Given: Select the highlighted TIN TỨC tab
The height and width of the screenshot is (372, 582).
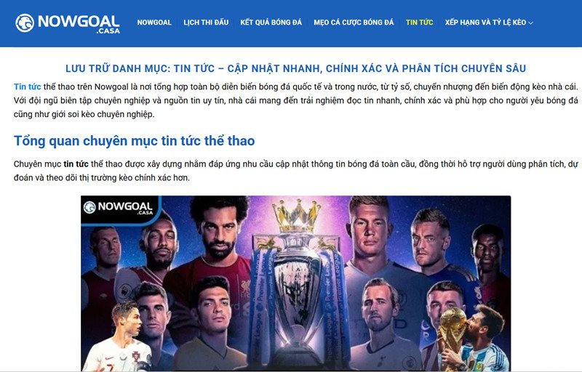Looking at the screenshot, I should [x=420, y=23].
